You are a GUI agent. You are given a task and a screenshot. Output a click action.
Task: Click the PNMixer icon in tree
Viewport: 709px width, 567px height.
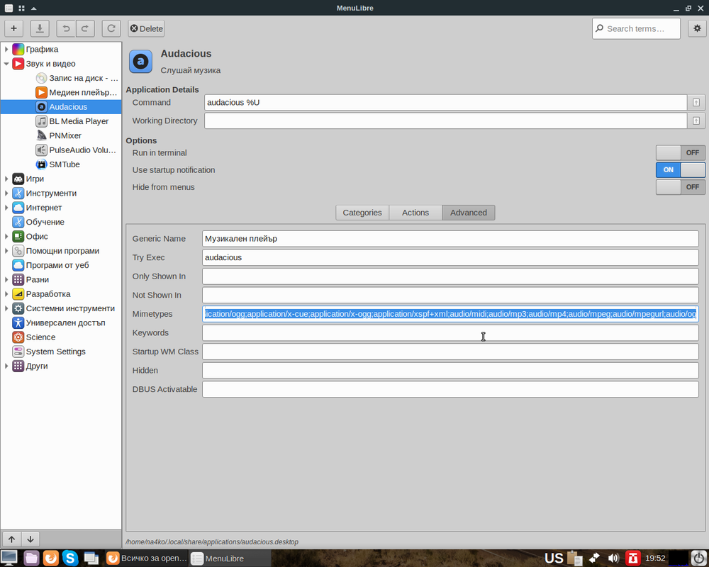(x=41, y=135)
